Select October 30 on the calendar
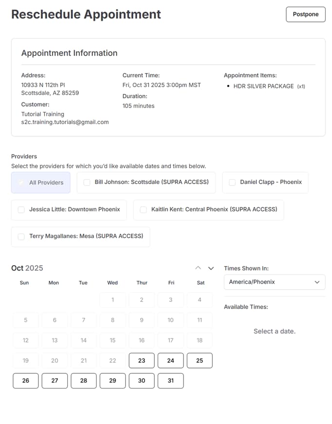 [x=142, y=381]
